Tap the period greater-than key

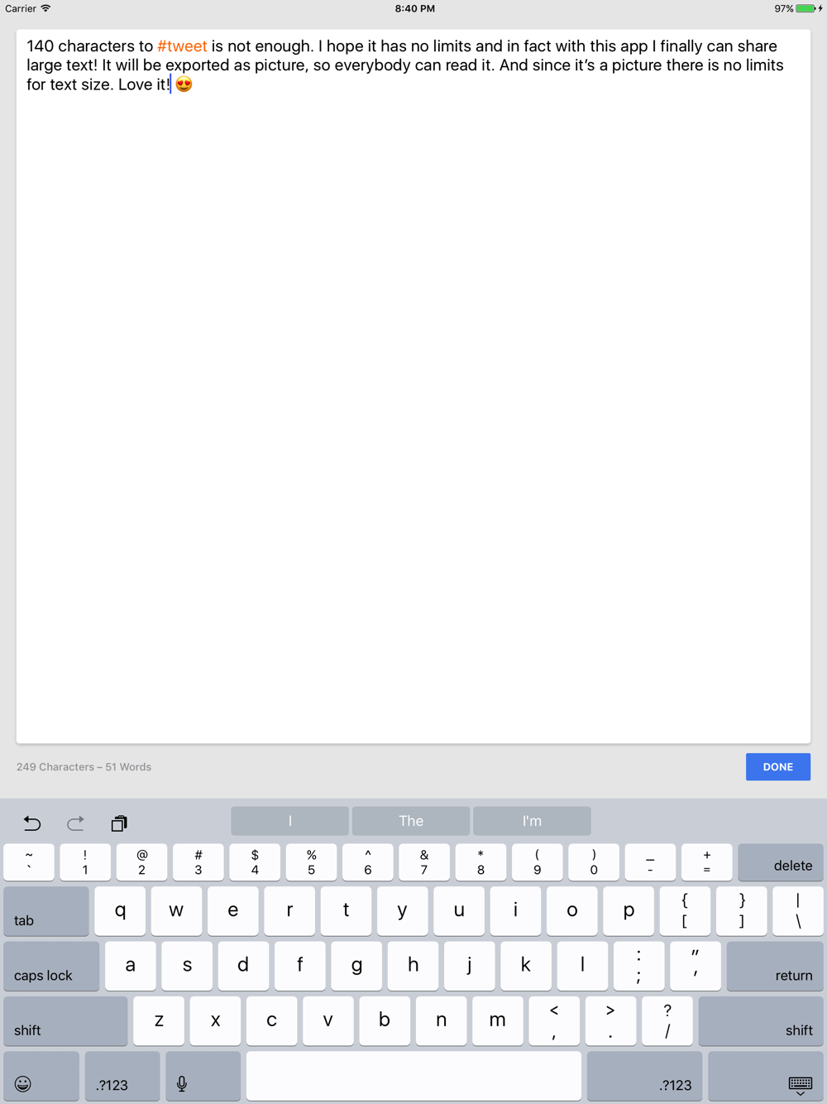610,1021
